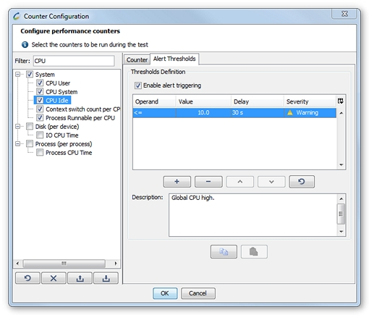Screen dimensions: 369x315
Task: Click the reset counters button below the tree
Action: [27, 278]
